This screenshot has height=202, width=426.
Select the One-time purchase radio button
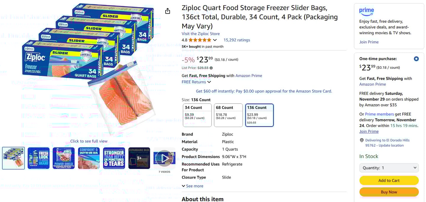click(x=416, y=59)
